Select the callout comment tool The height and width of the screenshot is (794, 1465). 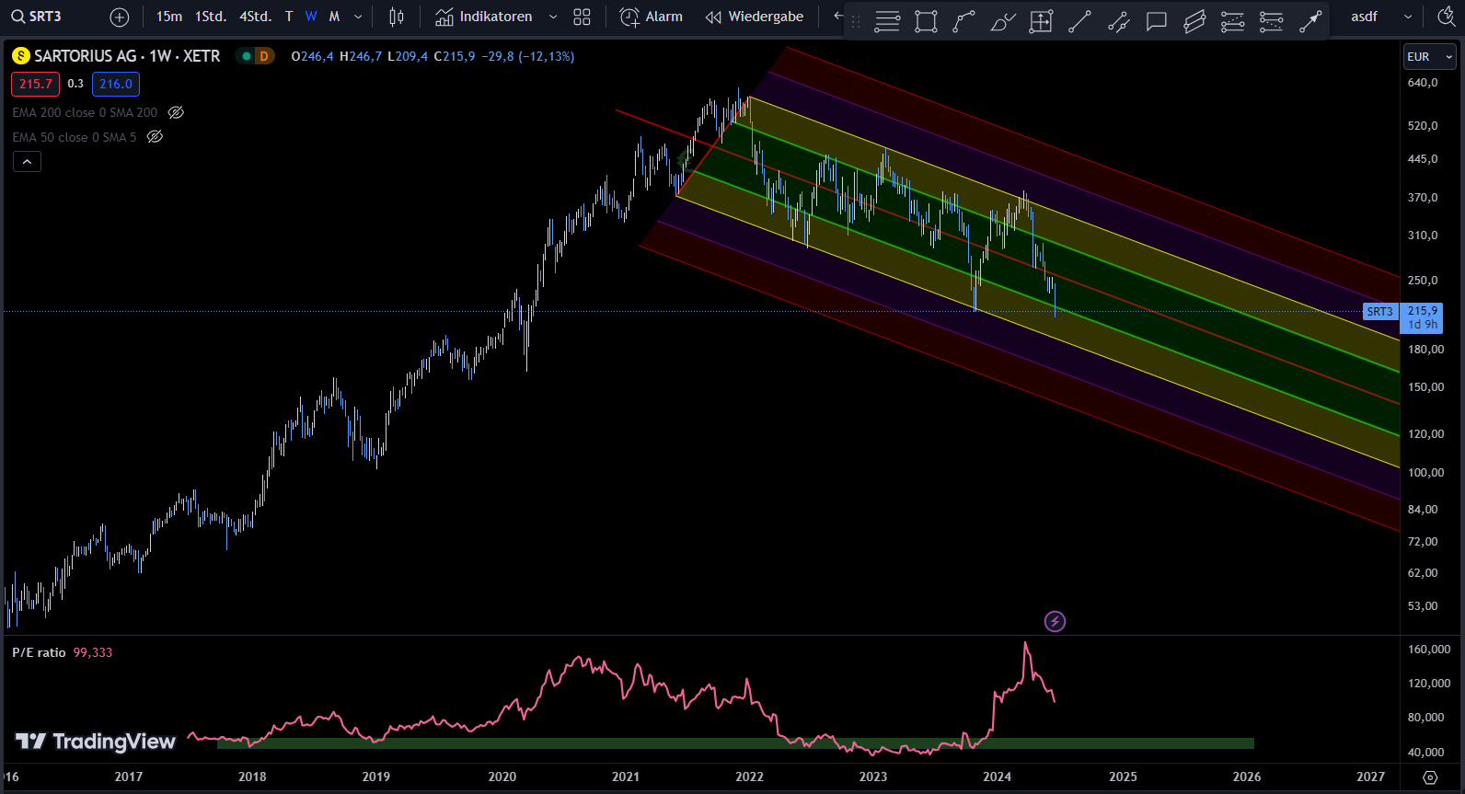1157,21
